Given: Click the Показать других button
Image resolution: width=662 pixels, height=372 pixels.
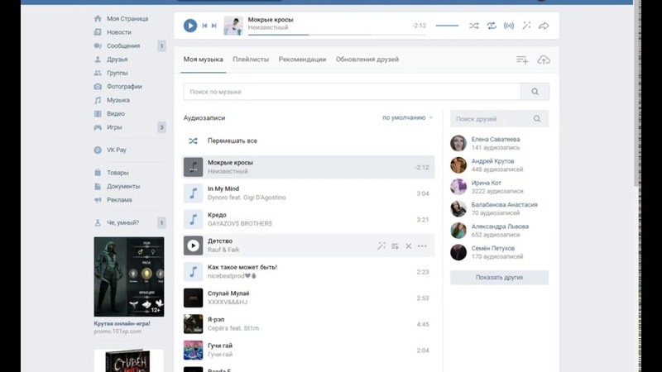Looking at the screenshot, I should tap(500, 278).
